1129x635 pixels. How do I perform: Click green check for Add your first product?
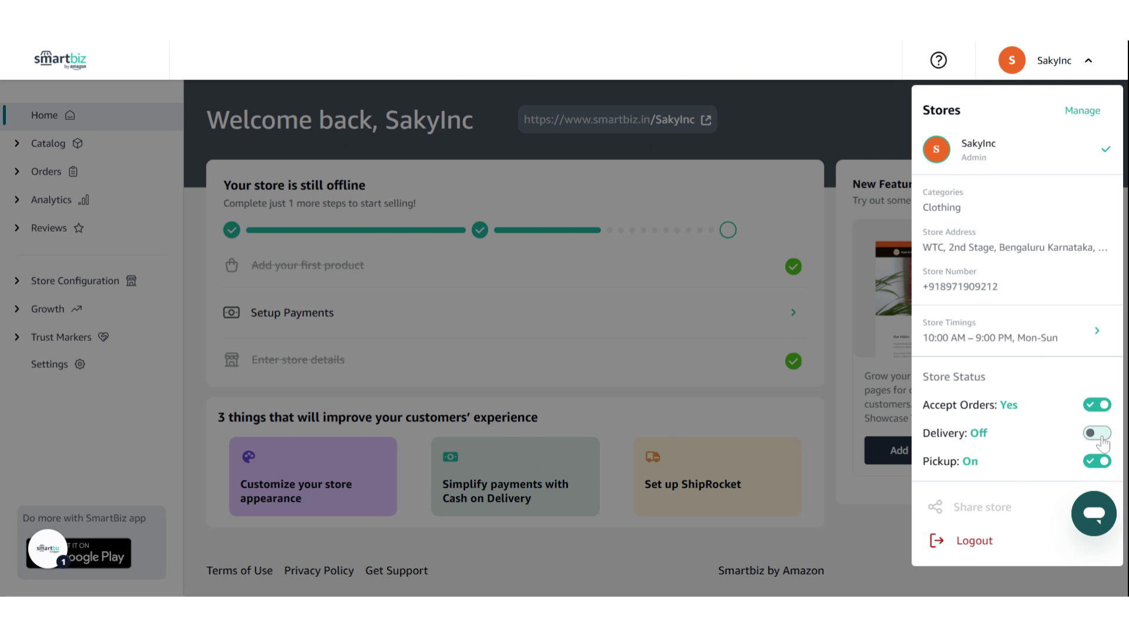(x=793, y=266)
